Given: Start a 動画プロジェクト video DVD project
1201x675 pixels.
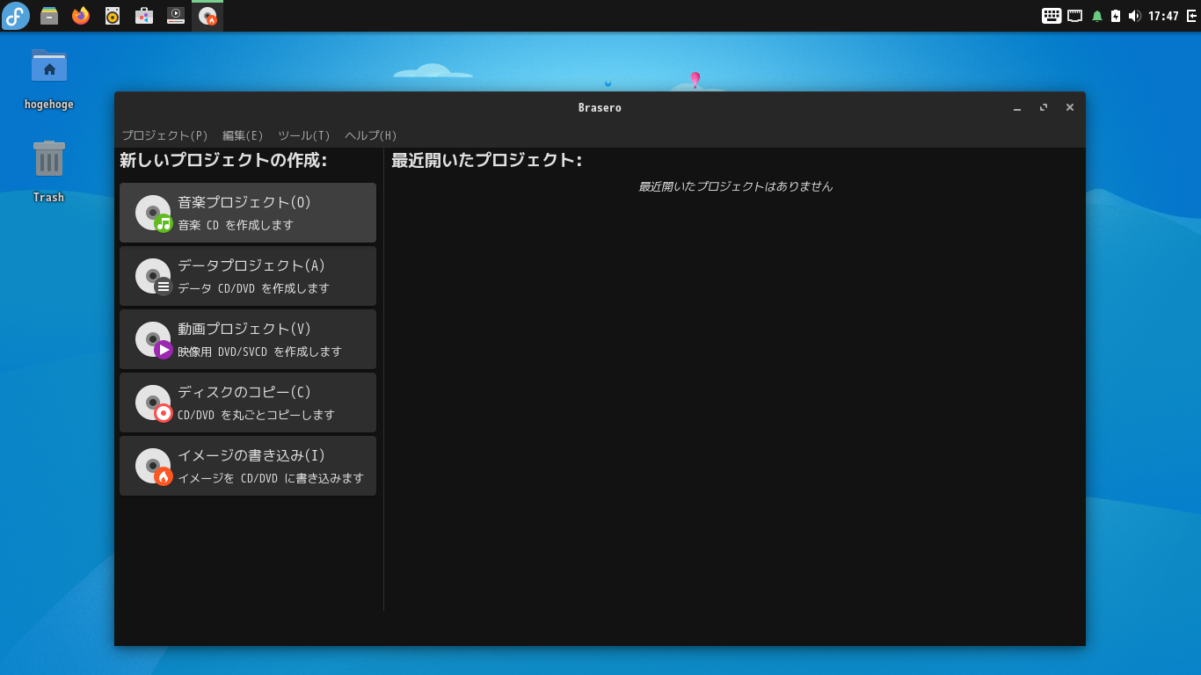Looking at the screenshot, I should (x=248, y=339).
